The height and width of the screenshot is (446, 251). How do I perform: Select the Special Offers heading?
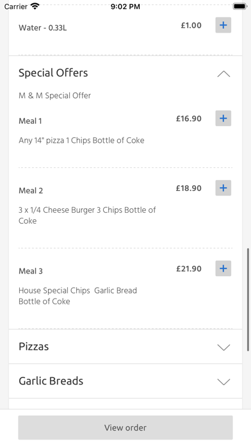click(53, 73)
